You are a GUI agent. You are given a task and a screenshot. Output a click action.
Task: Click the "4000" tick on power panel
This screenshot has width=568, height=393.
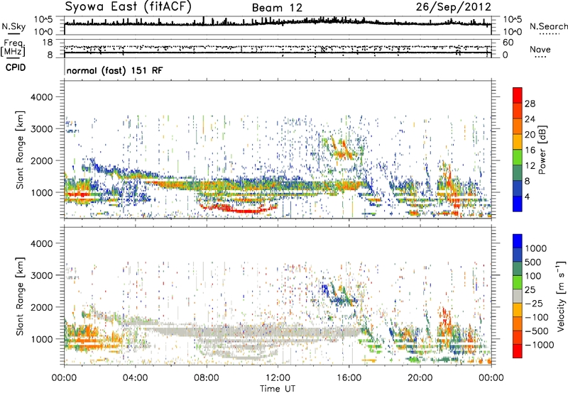42,97
